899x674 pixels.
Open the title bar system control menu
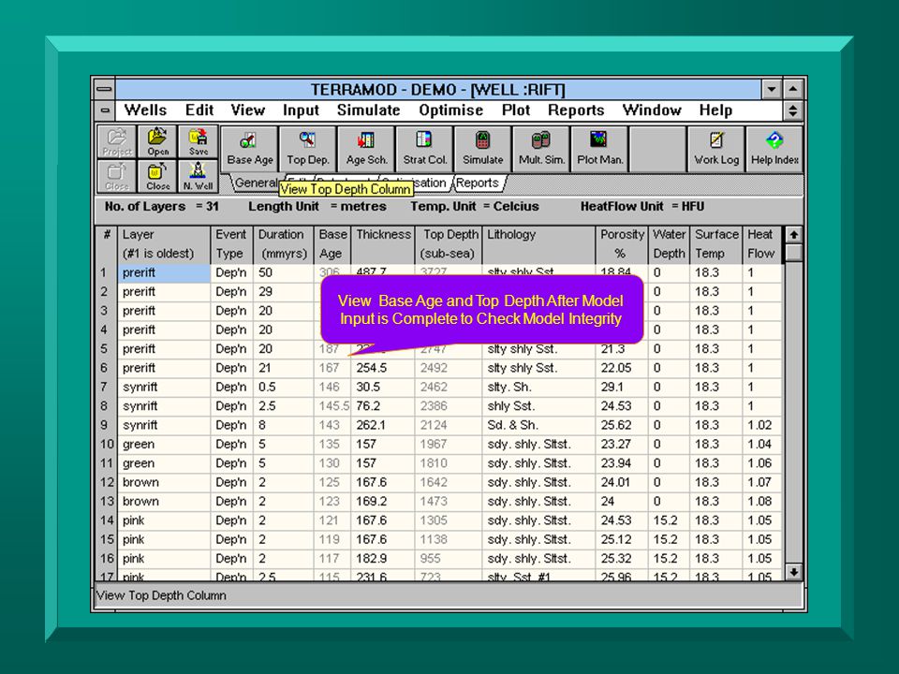[x=104, y=90]
